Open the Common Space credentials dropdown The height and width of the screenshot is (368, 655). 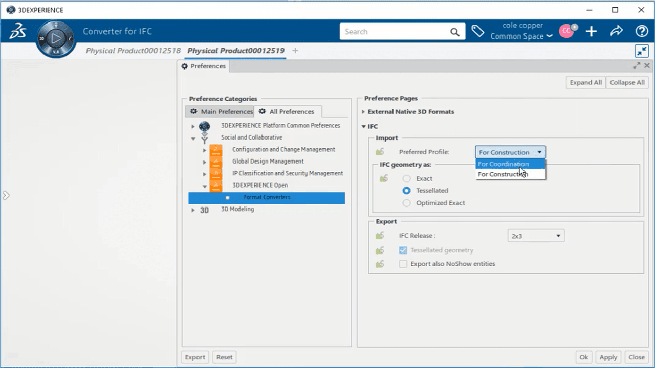click(521, 36)
